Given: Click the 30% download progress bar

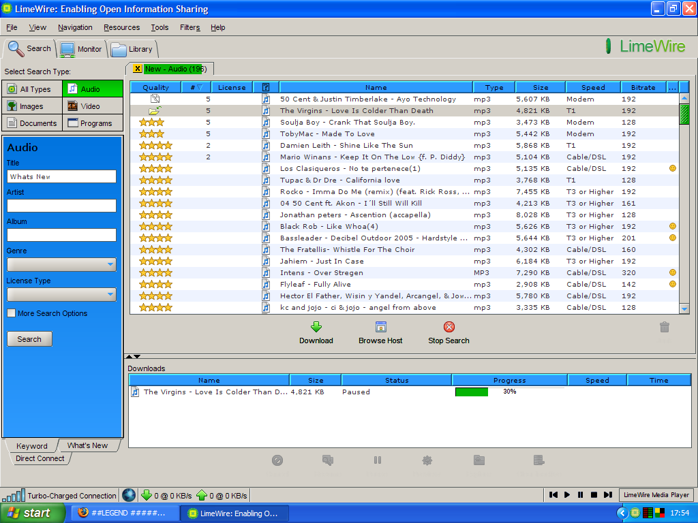Looking at the screenshot, I should point(472,392).
